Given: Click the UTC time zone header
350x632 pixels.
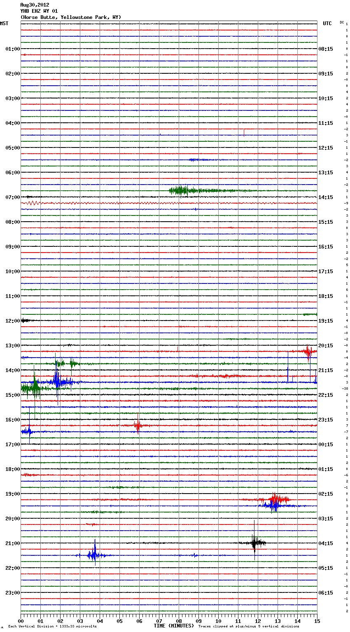Looking at the screenshot, I should (327, 23).
